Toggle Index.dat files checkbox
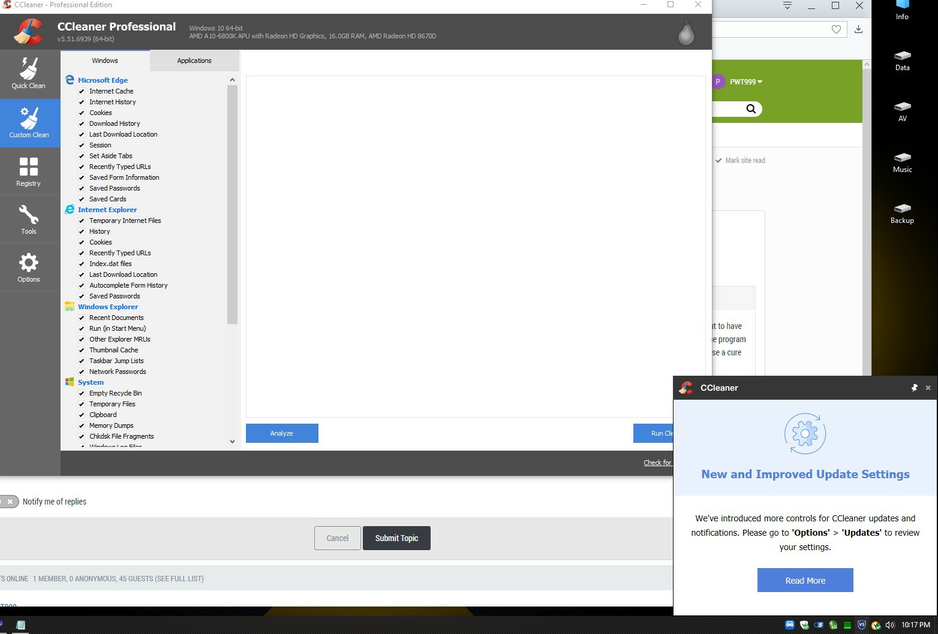This screenshot has width=938, height=634. [x=82, y=264]
